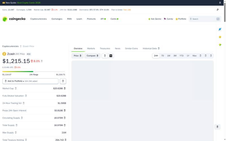Expand the Market Cap value chevron

point(65,88)
